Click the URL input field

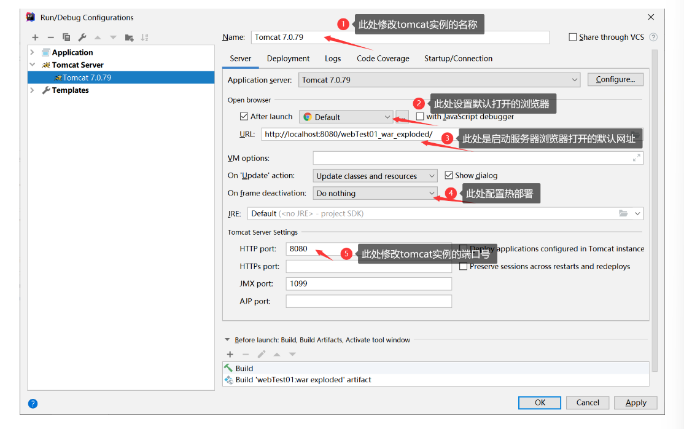(452, 134)
